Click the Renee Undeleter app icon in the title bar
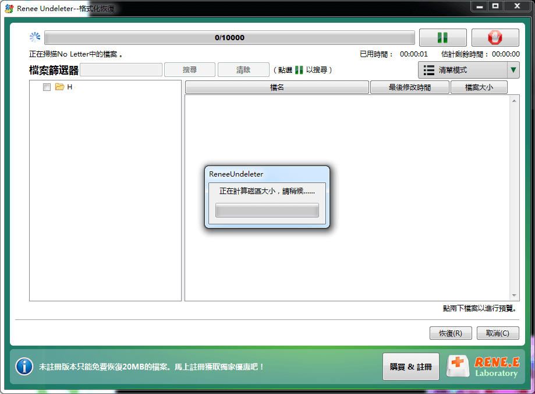The image size is (535, 394). pos(9,8)
